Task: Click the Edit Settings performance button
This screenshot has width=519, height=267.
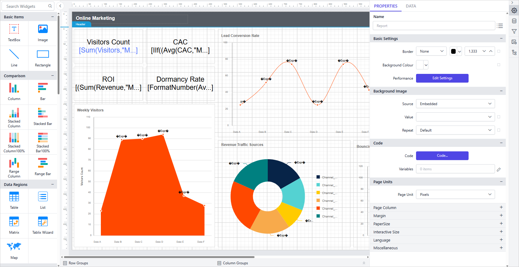Action: click(442, 78)
